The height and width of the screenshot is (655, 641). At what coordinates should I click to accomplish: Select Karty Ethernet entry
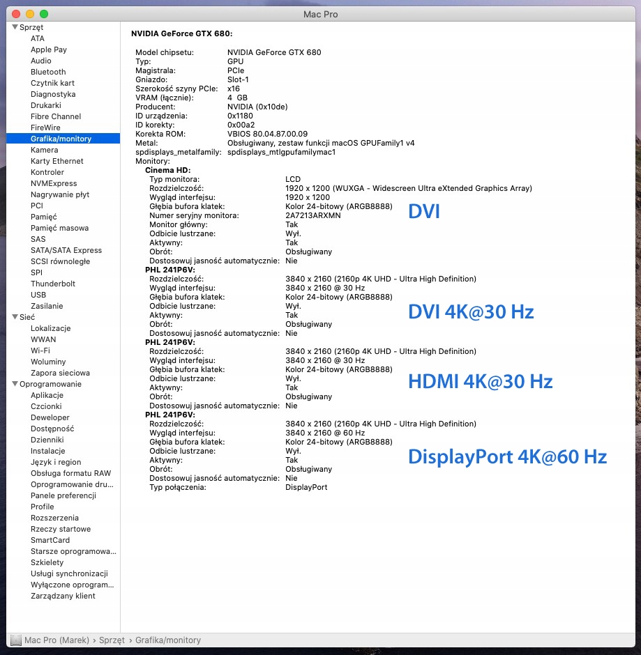pyautogui.click(x=57, y=161)
